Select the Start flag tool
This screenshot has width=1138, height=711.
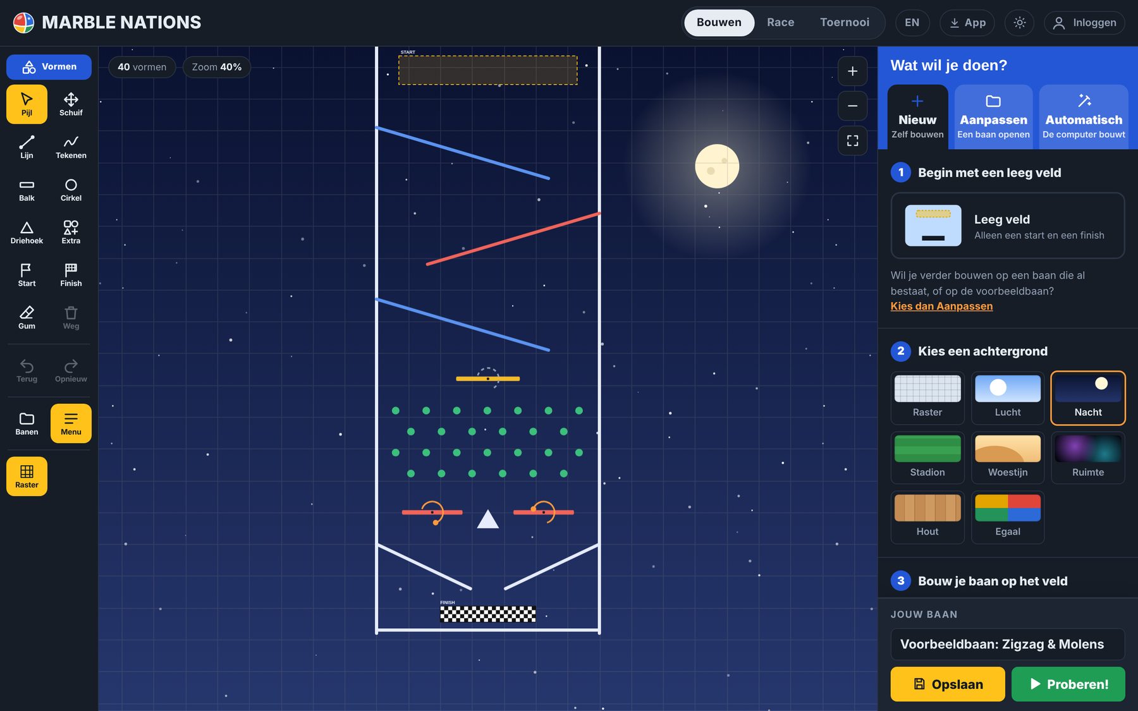27,275
